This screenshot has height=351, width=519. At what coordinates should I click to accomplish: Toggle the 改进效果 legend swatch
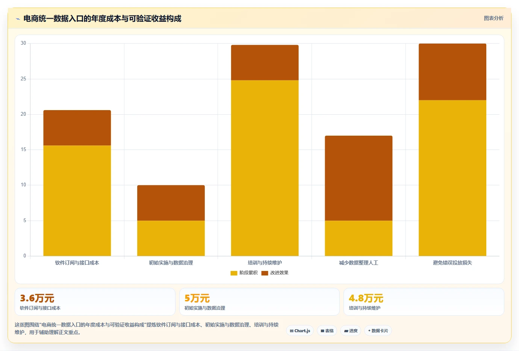pyautogui.click(x=265, y=273)
